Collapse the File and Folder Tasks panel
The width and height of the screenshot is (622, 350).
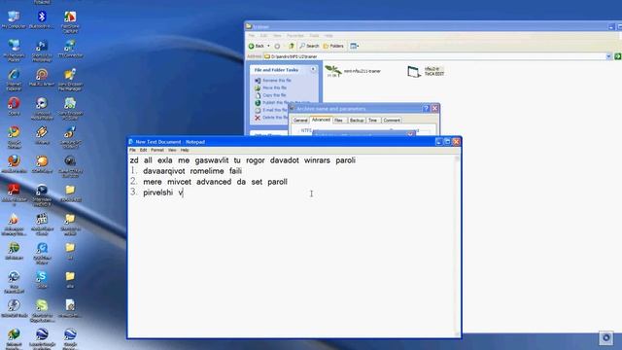(313, 69)
